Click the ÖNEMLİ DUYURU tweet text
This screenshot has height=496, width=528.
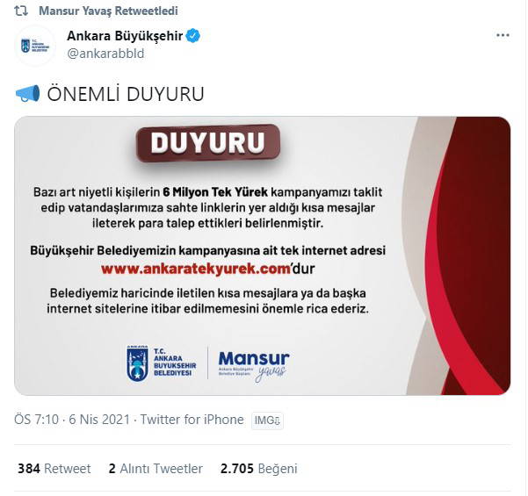[126, 94]
